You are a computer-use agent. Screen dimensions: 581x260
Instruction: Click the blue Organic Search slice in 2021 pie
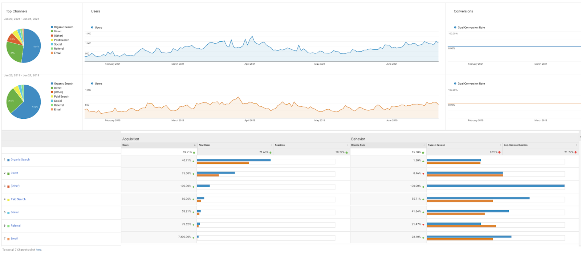pyautogui.click(x=32, y=46)
